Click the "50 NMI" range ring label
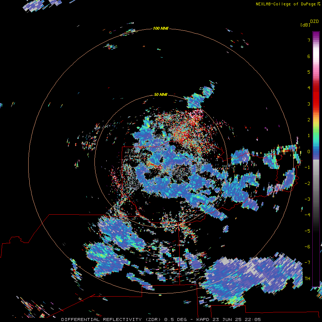Screen dimensions: 322x322 pyautogui.click(x=161, y=94)
